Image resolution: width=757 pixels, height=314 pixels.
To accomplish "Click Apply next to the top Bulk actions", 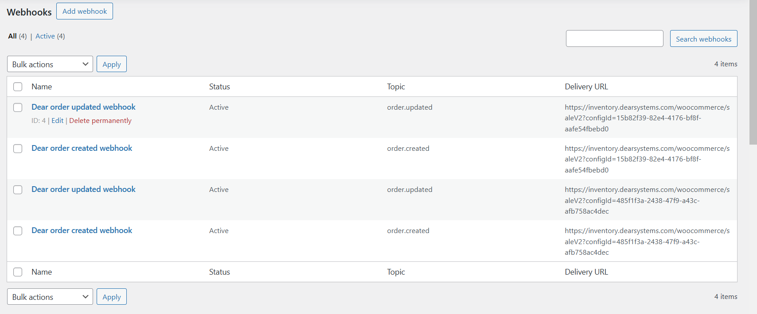I will 111,64.
